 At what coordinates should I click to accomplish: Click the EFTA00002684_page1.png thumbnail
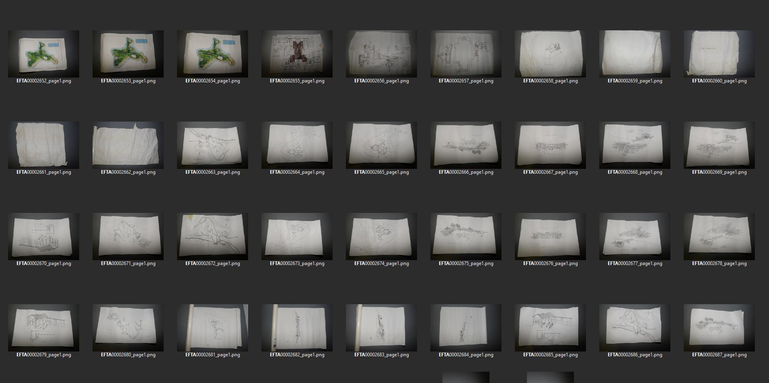[x=466, y=328]
